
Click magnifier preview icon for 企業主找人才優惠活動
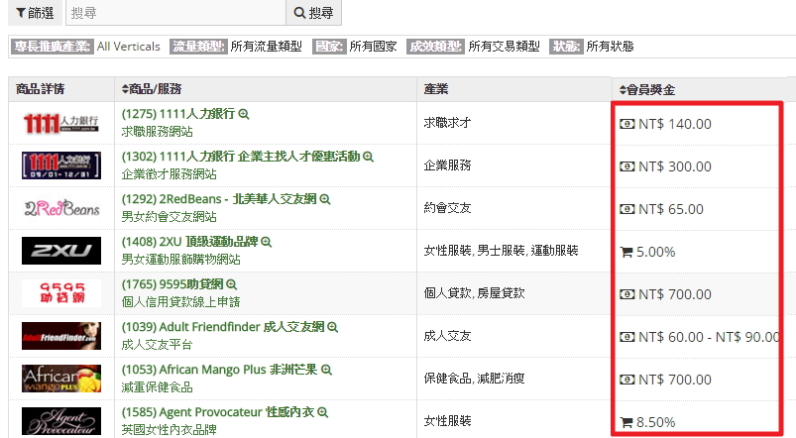(368, 157)
